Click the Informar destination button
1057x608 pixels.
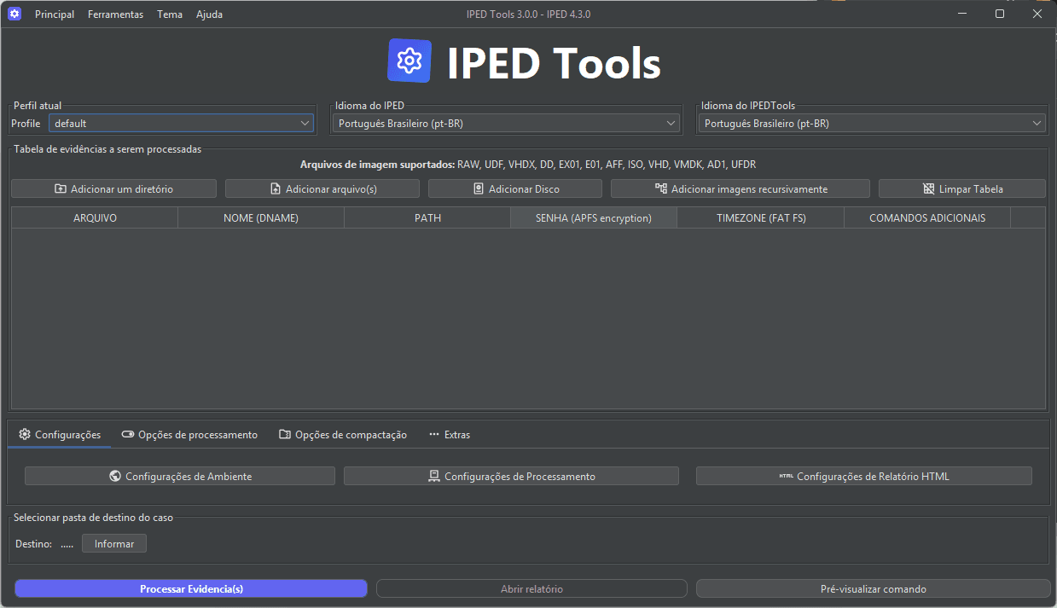pyautogui.click(x=113, y=543)
